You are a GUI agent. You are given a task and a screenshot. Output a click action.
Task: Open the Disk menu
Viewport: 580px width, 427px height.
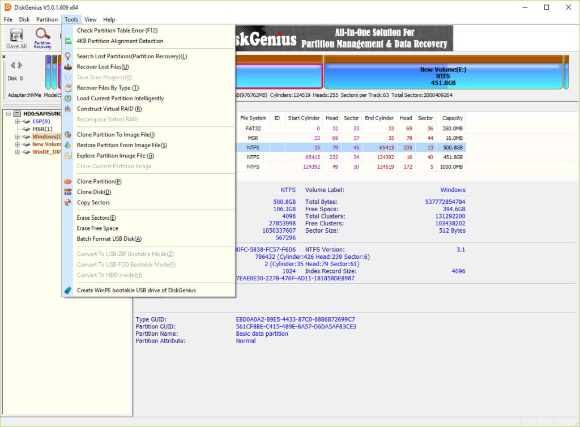click(x=24, y=20)
